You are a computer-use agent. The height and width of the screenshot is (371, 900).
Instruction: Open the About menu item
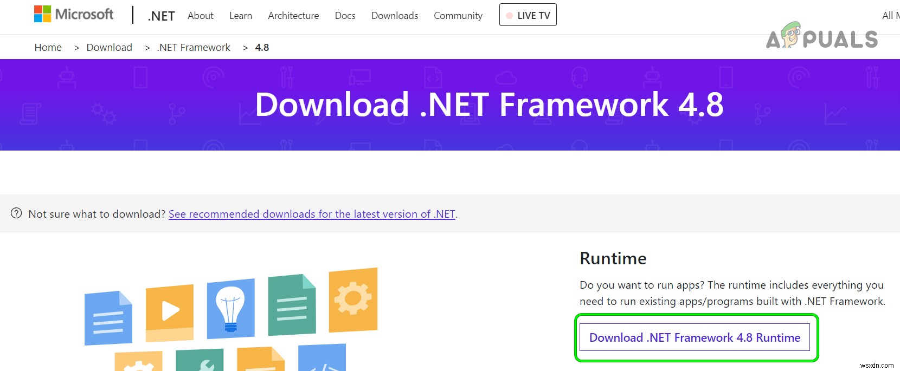(201, 16)
